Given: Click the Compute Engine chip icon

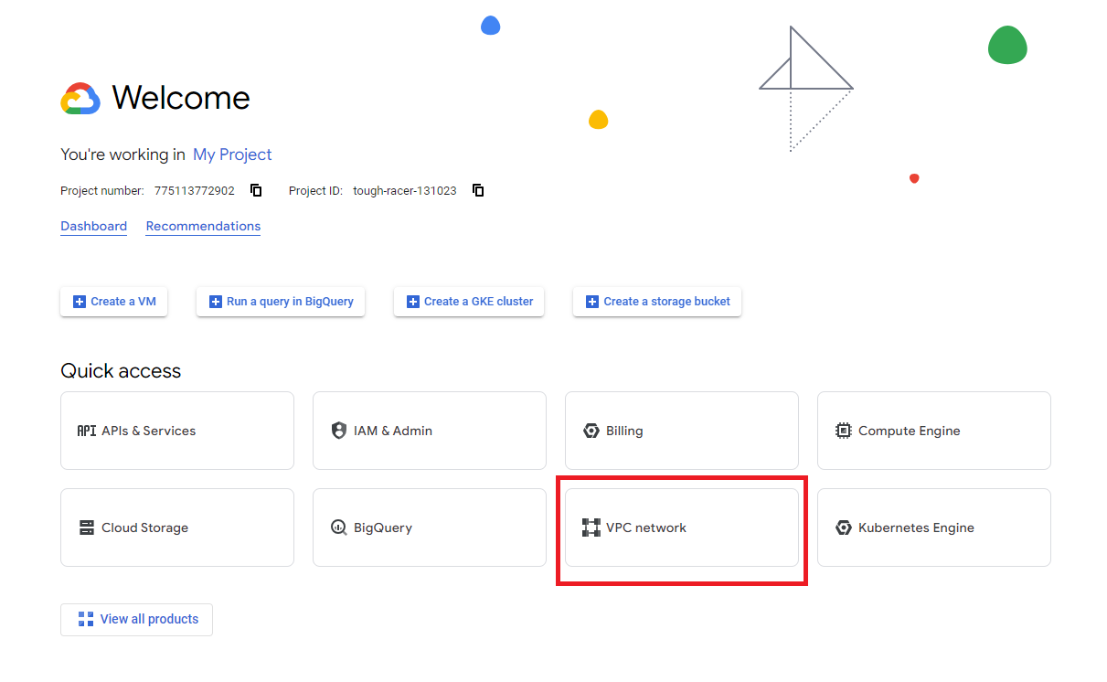Looking at the screenshot, I should point(844,431).
